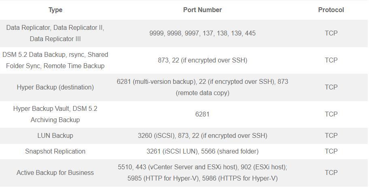Image resolution: width=369 pixels, height=187 pixels.
Task: Select Hyper Backup Vault type cell
Action: pos(55,114)
